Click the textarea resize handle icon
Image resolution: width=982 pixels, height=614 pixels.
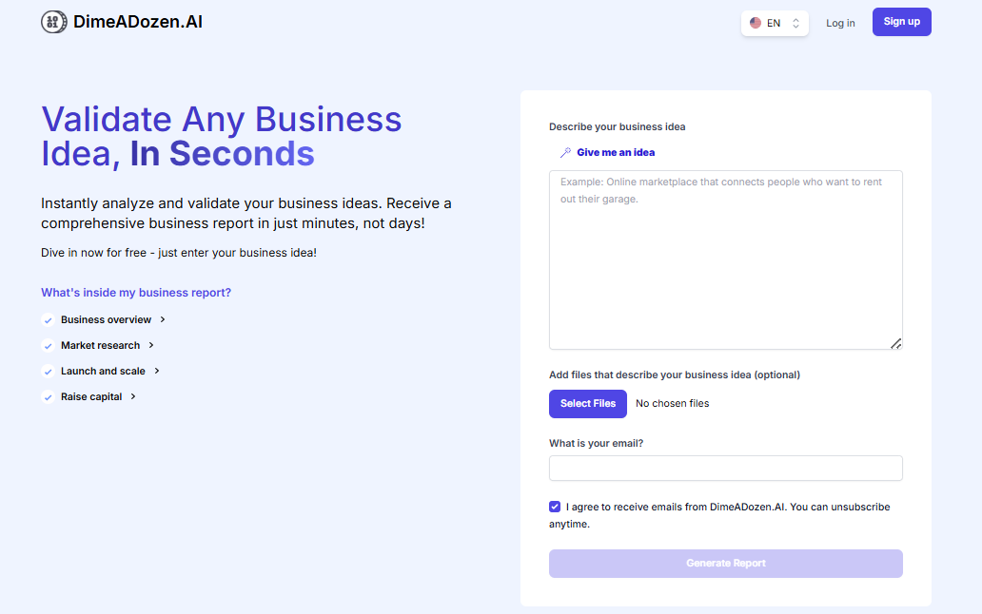896,343
